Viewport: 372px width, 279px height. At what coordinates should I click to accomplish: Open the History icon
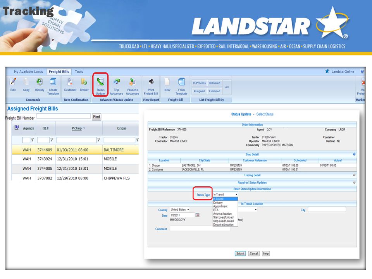40,82
